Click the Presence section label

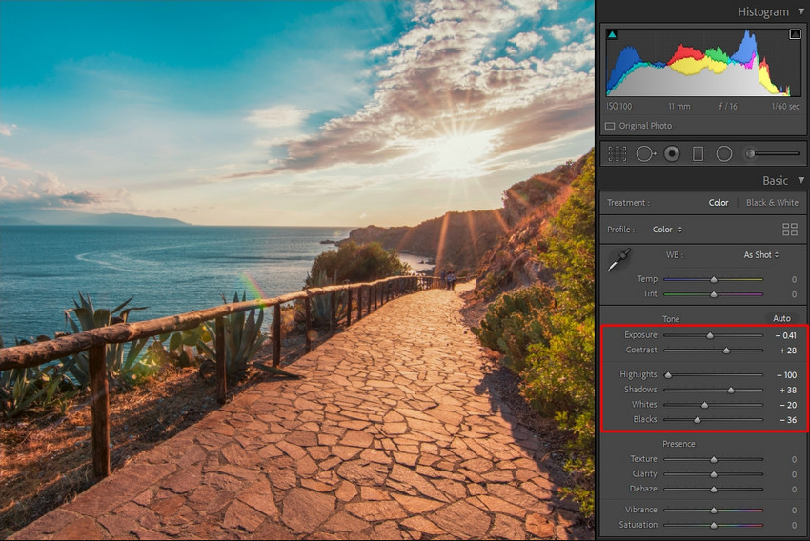[x=678, y=444]
